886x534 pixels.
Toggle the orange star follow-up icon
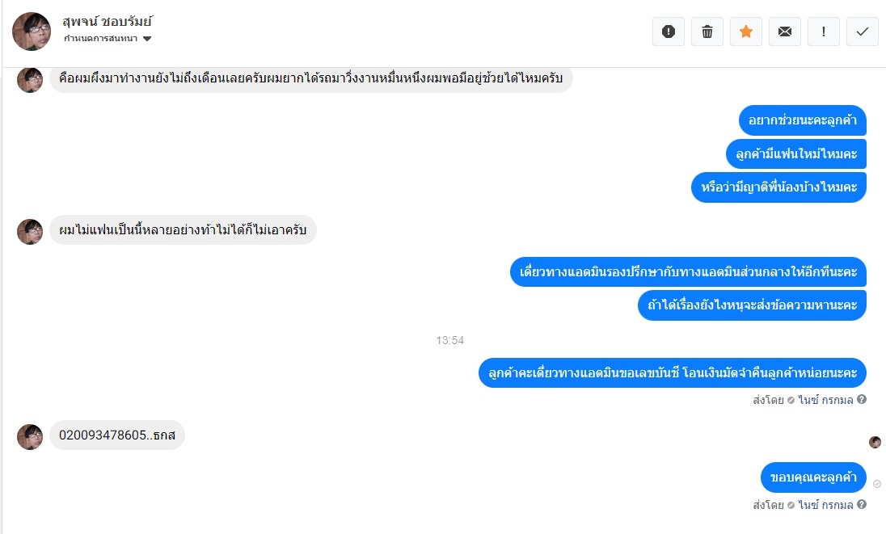[x=746, y=32]
